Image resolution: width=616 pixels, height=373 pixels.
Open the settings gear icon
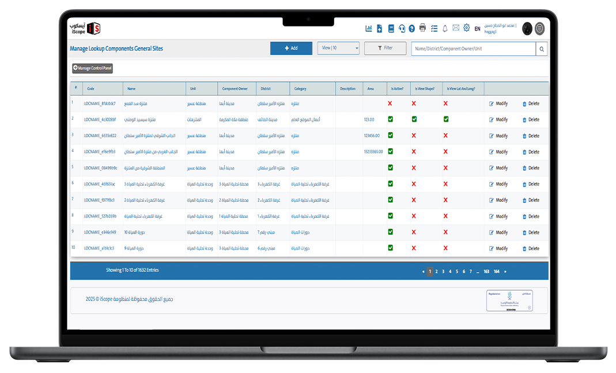(x=467, y=28)
